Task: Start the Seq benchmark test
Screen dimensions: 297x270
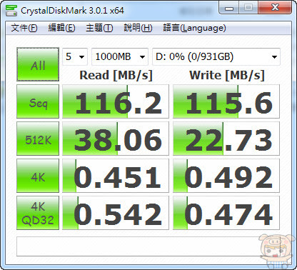Action: pyautogui.click(x=38, y=101)
